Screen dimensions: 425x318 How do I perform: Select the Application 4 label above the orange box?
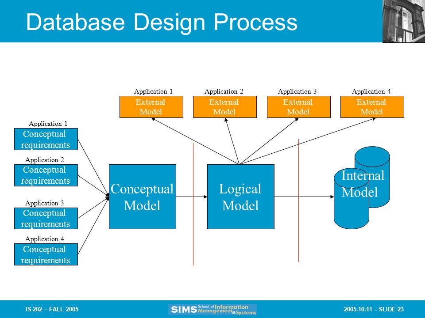pos(371,91)
